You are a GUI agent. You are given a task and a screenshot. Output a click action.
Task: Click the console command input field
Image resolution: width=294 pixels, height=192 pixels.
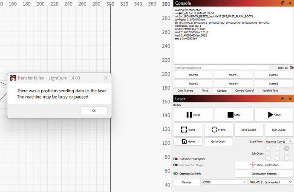click(x=222, y=68)
